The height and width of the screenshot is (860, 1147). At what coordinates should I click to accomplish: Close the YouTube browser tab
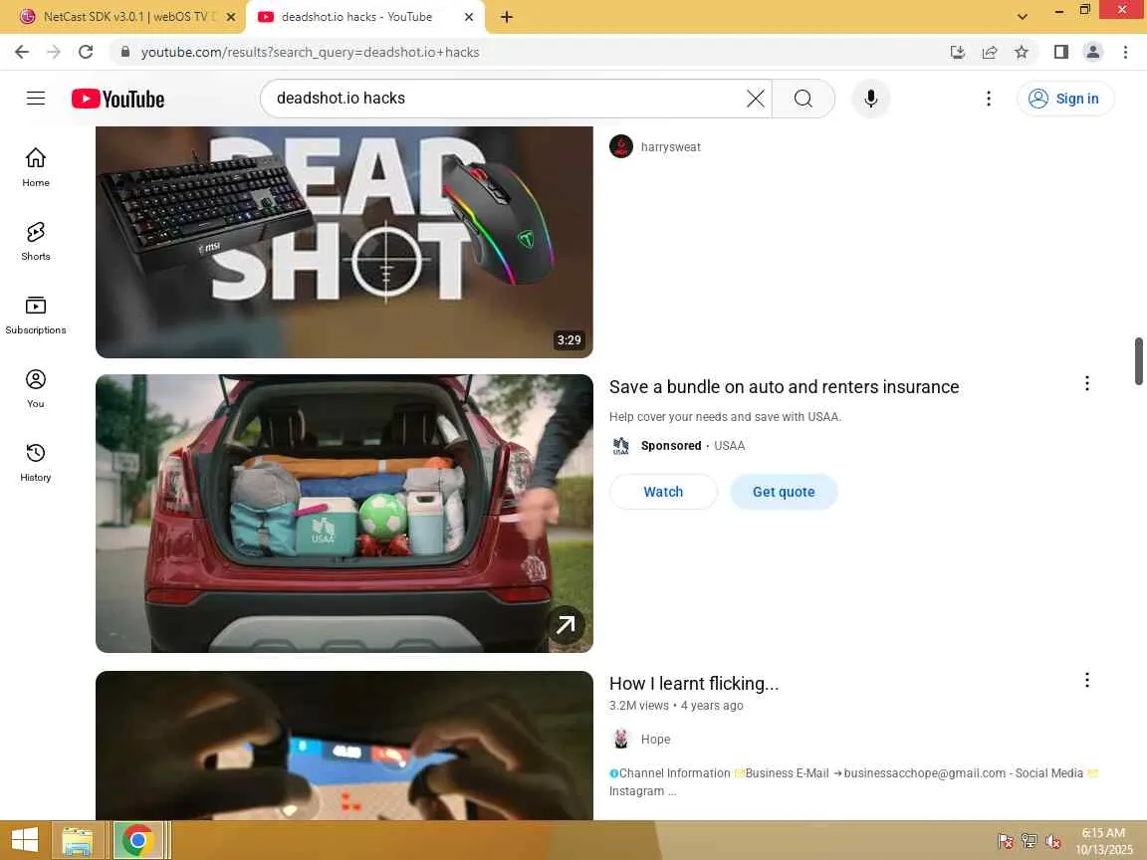469,16
